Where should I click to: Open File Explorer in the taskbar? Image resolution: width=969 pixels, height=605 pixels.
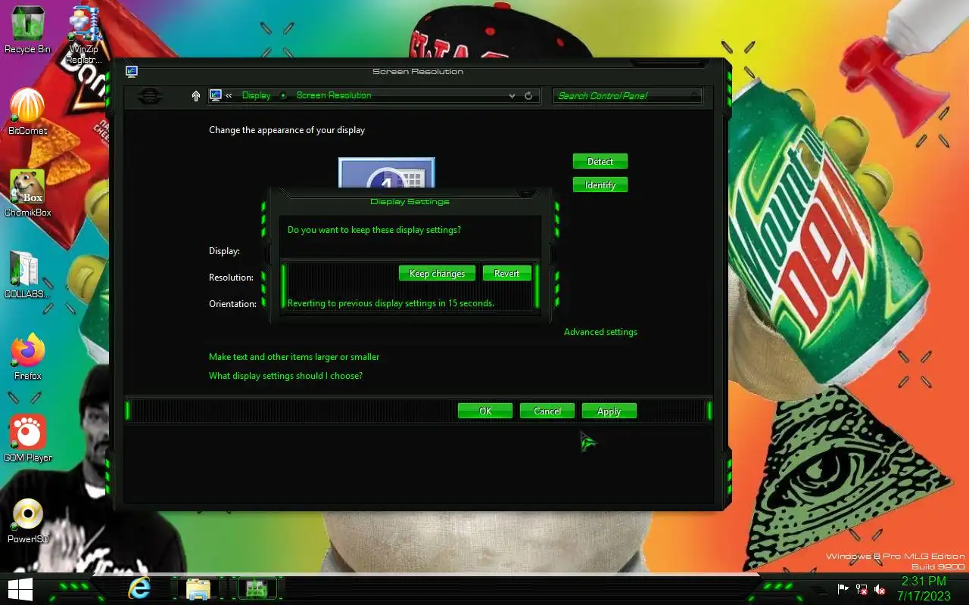click(x=198, y=588)
